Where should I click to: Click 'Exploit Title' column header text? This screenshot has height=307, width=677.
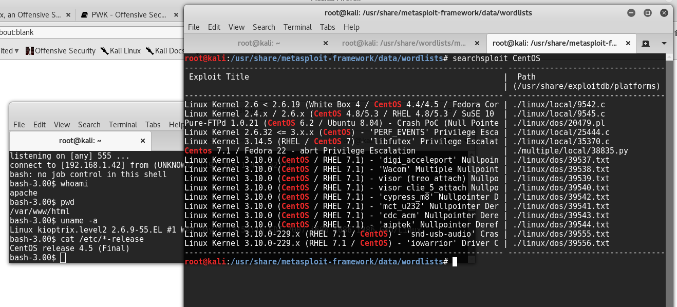pyautogui.click(x=219, y=77)
